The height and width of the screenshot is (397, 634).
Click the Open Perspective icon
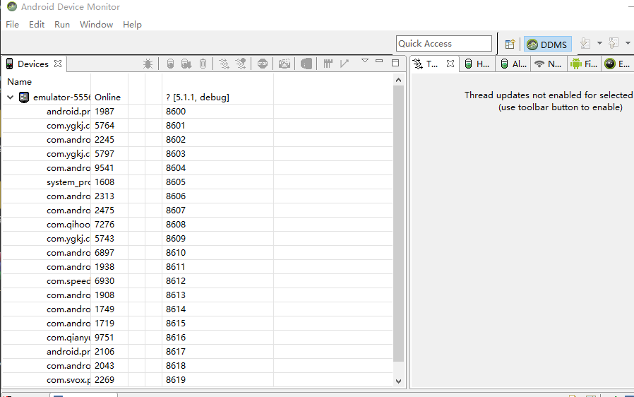[x=510, y=44]
